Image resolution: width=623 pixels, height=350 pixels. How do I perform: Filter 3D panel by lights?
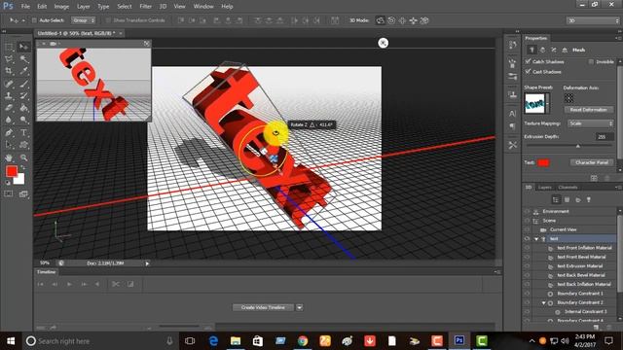click(589, 199)
